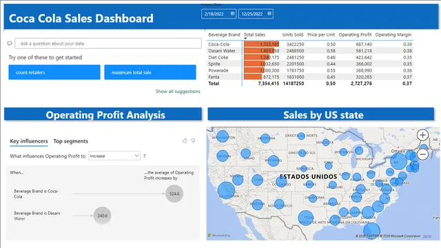Image resolution: width=441 pixels, height=248 pixels.
Task: Click the Wyoming sales bubble
Action: [x=274, y=161]
